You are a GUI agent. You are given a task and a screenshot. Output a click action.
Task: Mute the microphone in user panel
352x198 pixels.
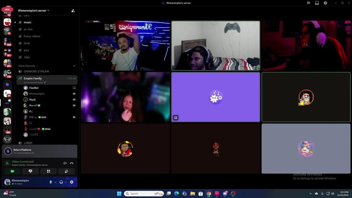[x=51, y=182]
